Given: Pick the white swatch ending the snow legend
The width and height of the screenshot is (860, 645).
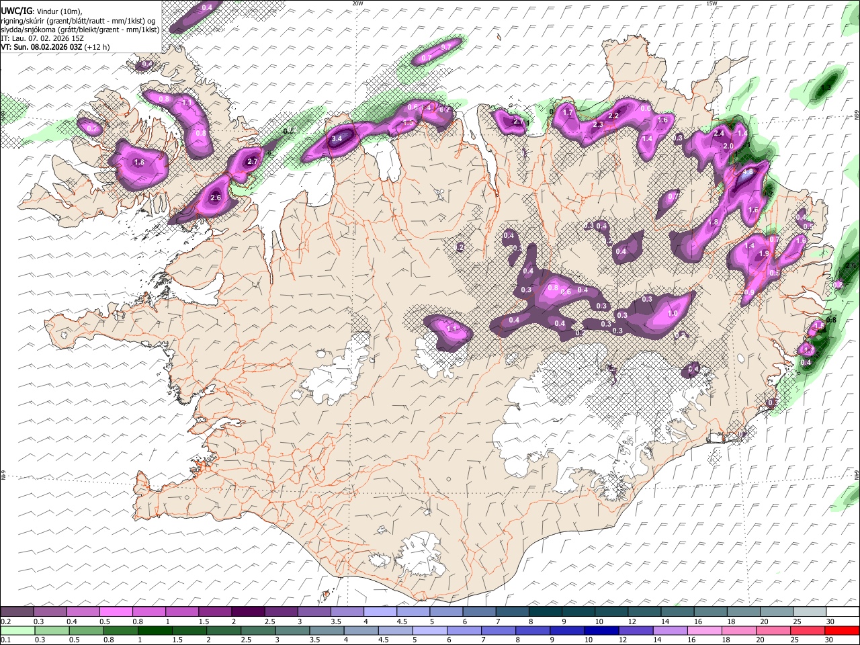Looking at the screenshot, I should (843, 612).
